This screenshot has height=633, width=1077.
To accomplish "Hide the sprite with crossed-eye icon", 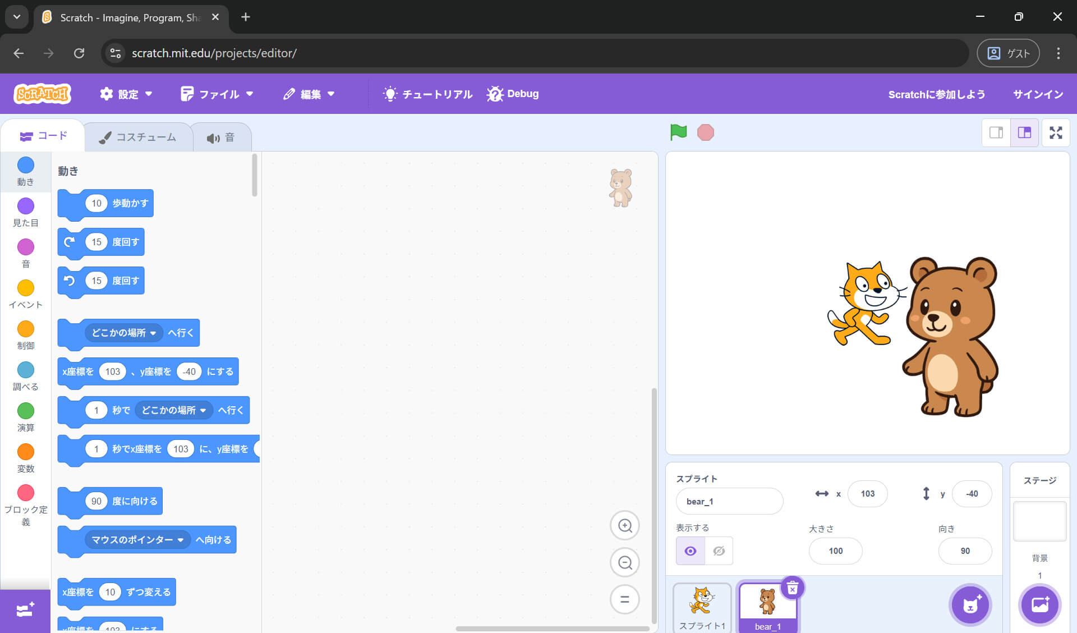I will 719,551.
